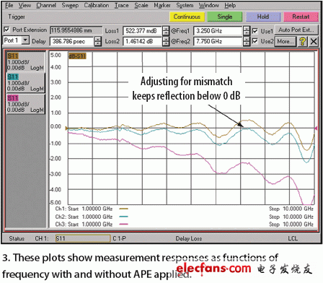Click the Delay value spinner arrows
The image size is (323, 283).
pos(97,41)
